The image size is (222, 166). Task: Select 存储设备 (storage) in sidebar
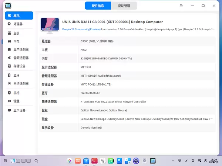click(19, 66)
